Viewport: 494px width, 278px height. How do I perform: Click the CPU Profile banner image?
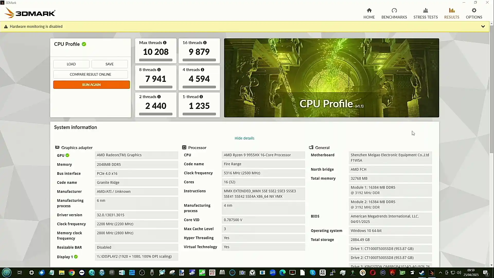(x=331, y=78)
